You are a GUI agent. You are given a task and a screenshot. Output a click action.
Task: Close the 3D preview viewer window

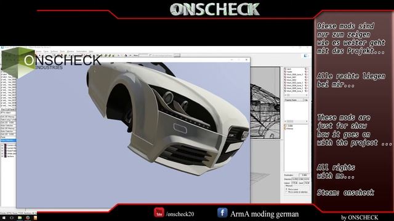pyautogui.click(x=246, y=60)
